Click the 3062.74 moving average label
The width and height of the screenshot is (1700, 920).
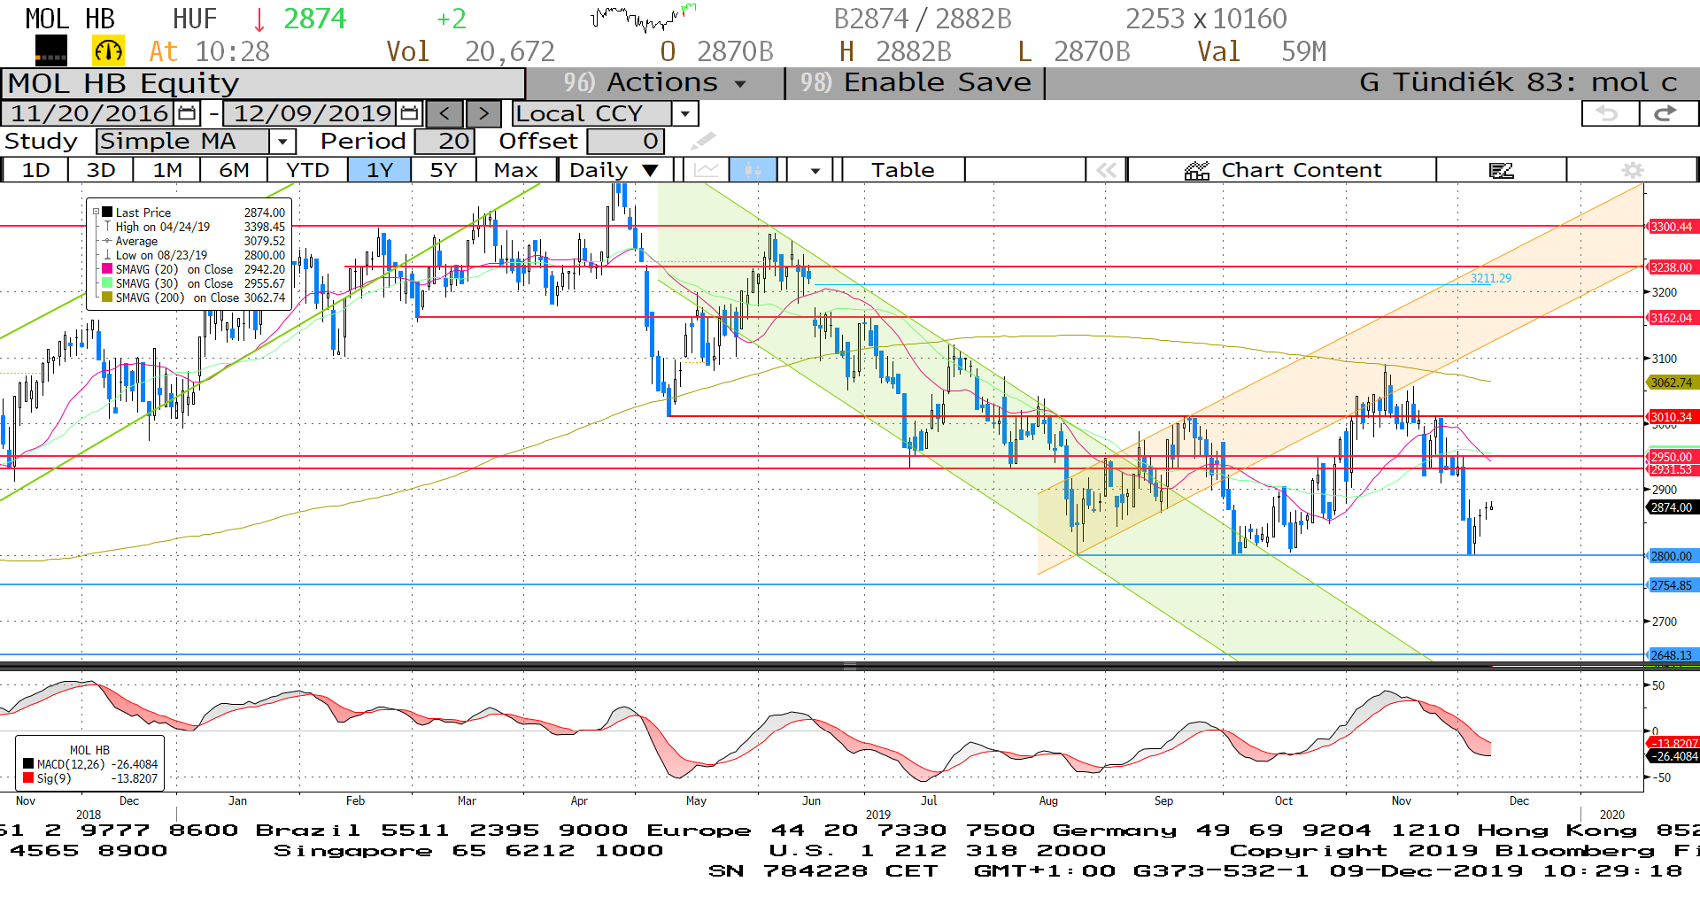pyautogui.click(x=1671, y=383)
